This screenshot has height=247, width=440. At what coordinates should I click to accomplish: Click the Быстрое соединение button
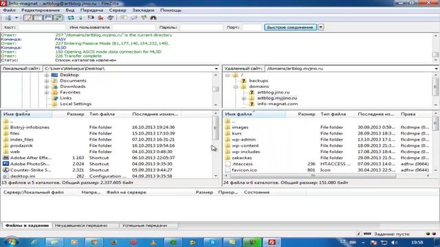[290, 27]
